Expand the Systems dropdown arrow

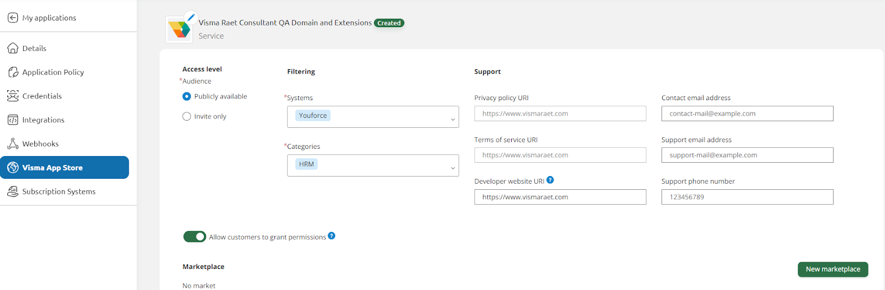[x=452, y=119]
